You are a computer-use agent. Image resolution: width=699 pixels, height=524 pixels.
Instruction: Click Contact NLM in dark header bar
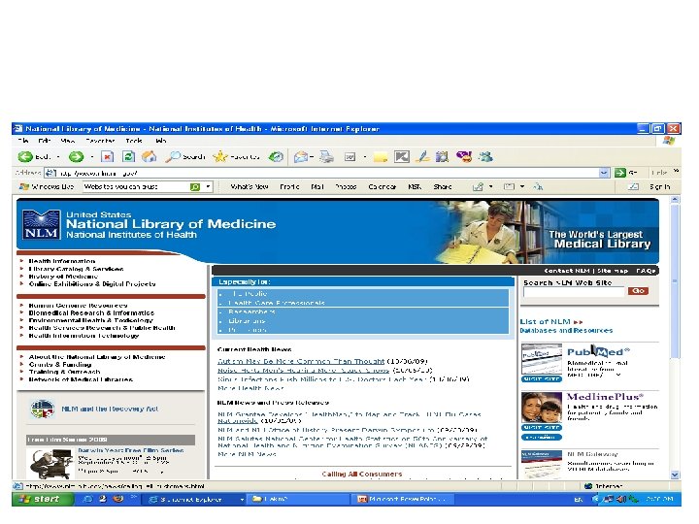click(x=567, y=271)
